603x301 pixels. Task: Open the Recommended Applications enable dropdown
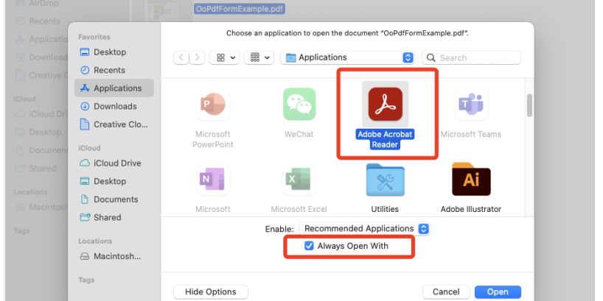click(364, 228)
